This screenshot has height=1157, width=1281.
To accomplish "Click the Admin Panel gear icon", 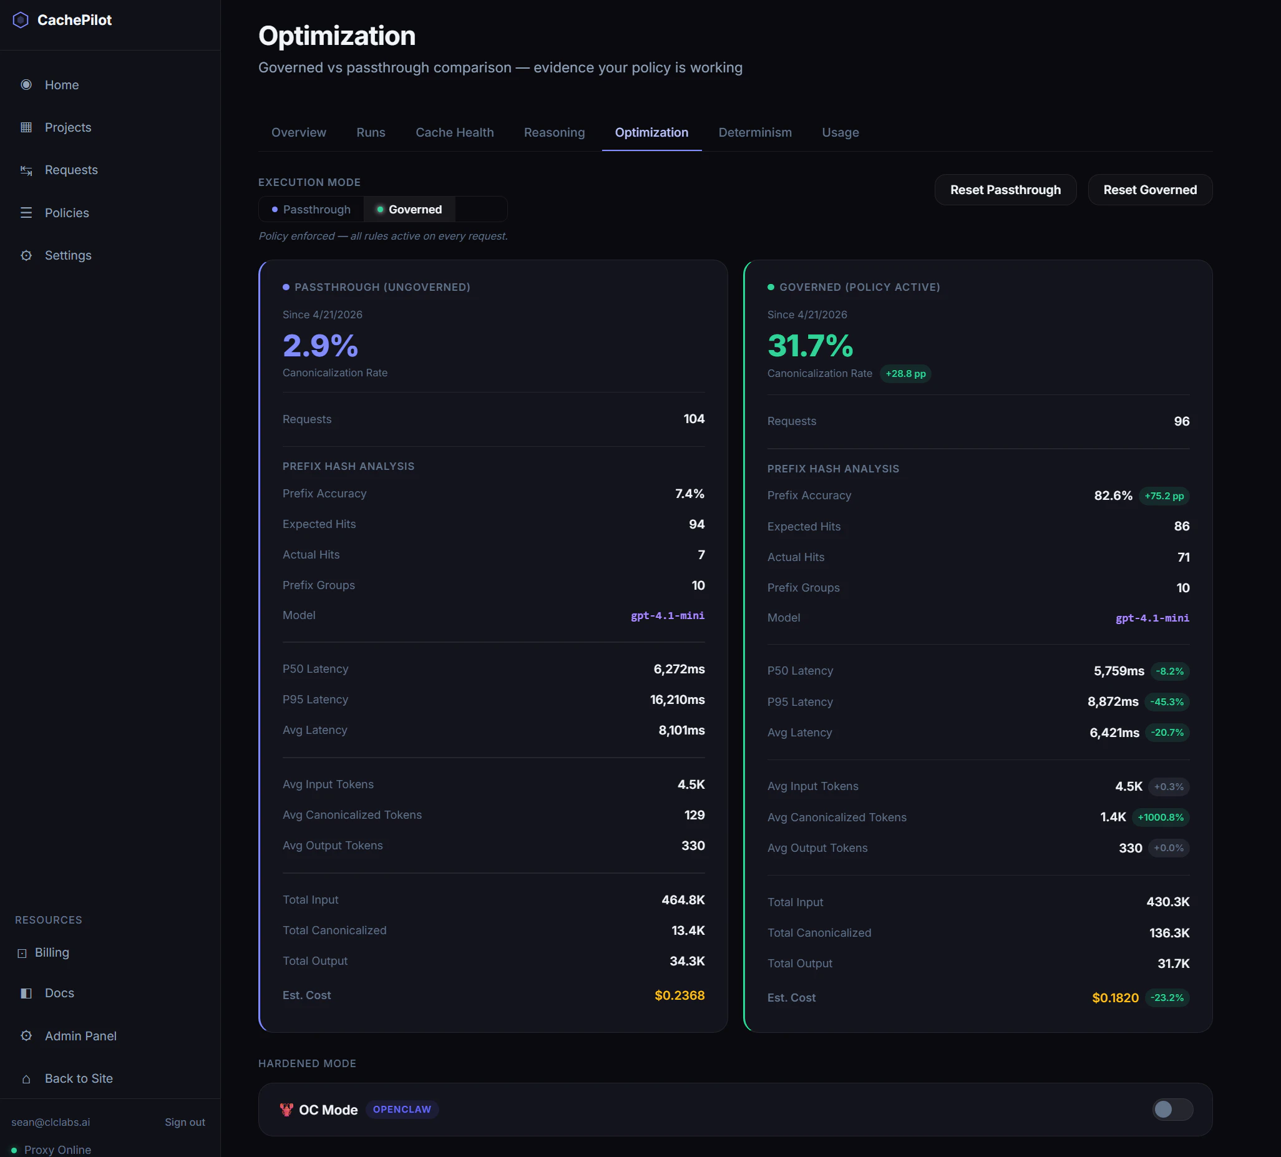I will pos(26,1036).
